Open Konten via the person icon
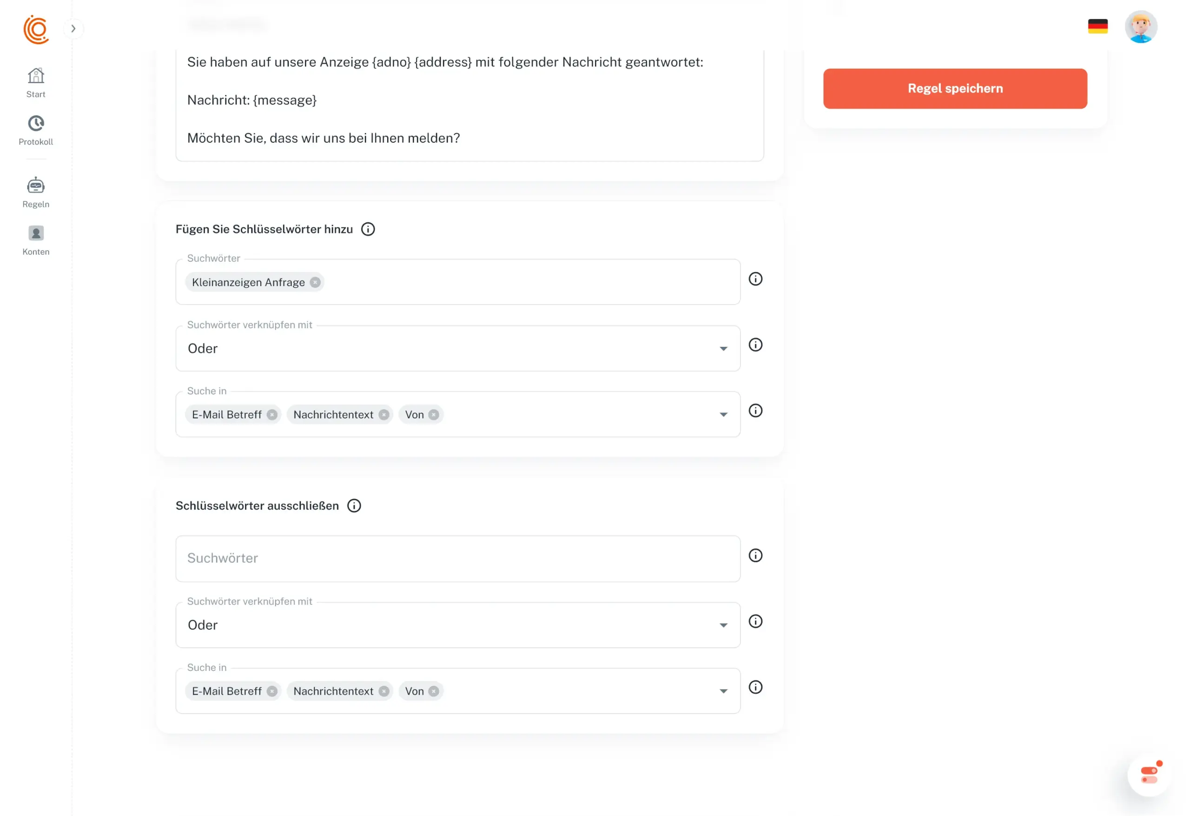This screenshot has height=816, width=1190. tap(36, 240)
